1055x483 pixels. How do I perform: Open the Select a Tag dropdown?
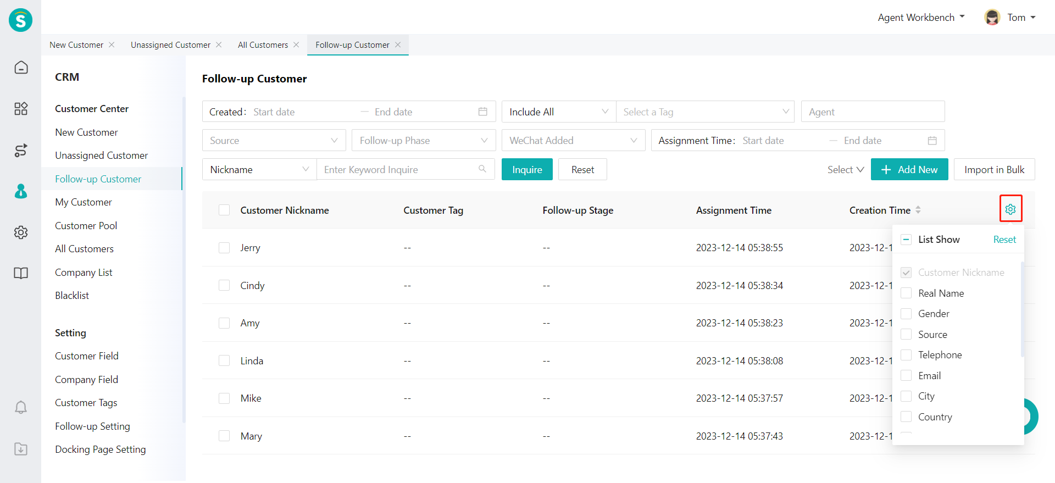coord(705,112)
